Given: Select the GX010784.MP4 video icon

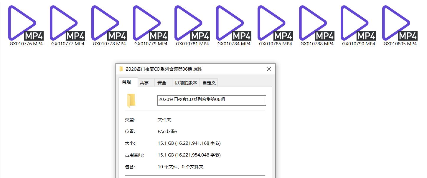Looking at the screenshot, I should point(233,23).
